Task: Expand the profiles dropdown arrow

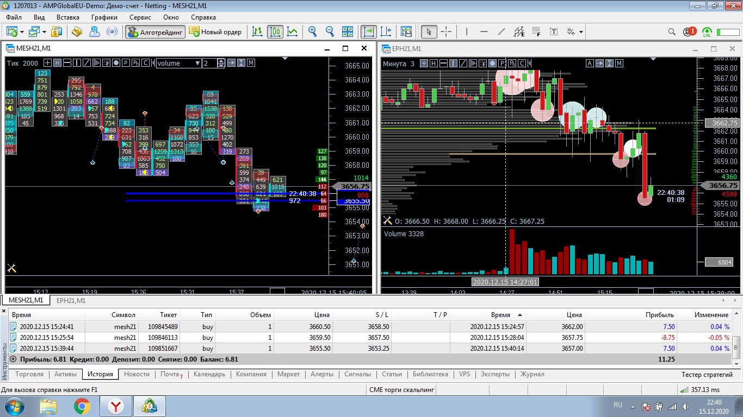Action: 45,31
